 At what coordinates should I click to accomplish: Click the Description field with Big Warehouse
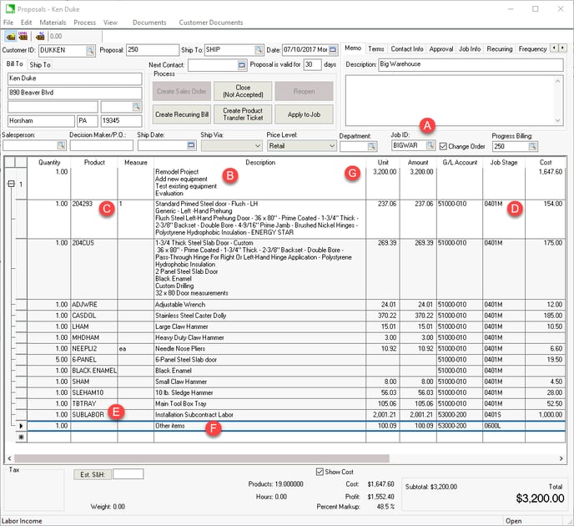coord(471,64)
